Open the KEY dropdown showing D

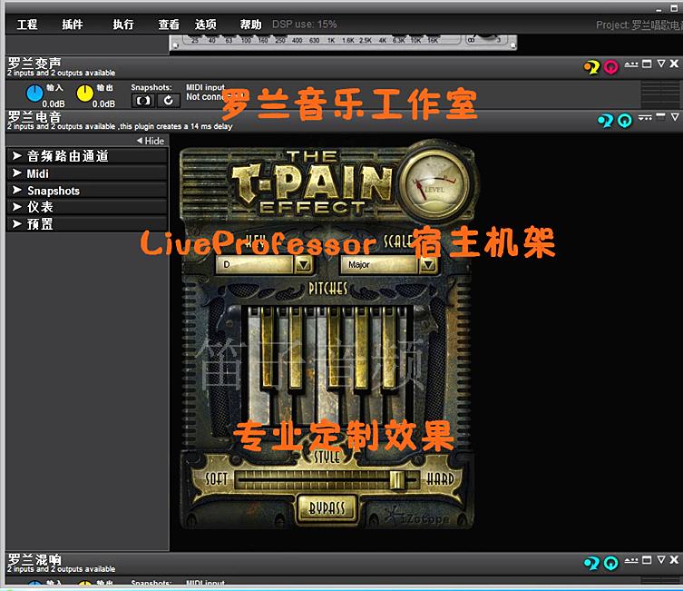[264, 264]
